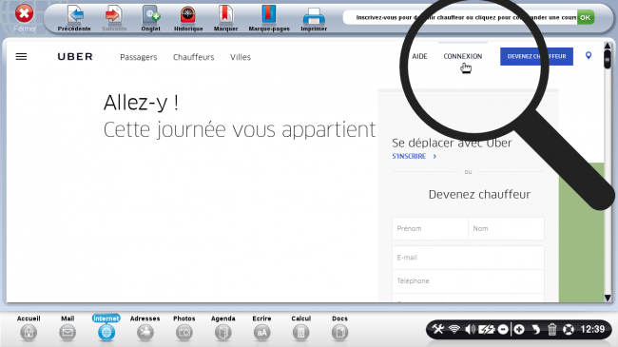Screen dimensions: 618x347
Task: Click into the E-mail input field
Action: coord(468,258)
